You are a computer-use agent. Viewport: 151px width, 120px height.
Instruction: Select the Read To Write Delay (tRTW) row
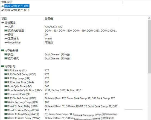pyautogui.click(x=60, y=110)
